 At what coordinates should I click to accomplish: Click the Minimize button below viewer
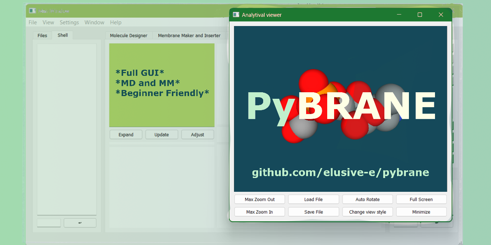421,212
